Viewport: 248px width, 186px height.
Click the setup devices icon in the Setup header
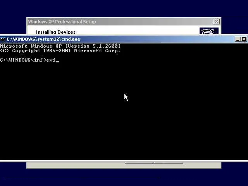(209, 31)
